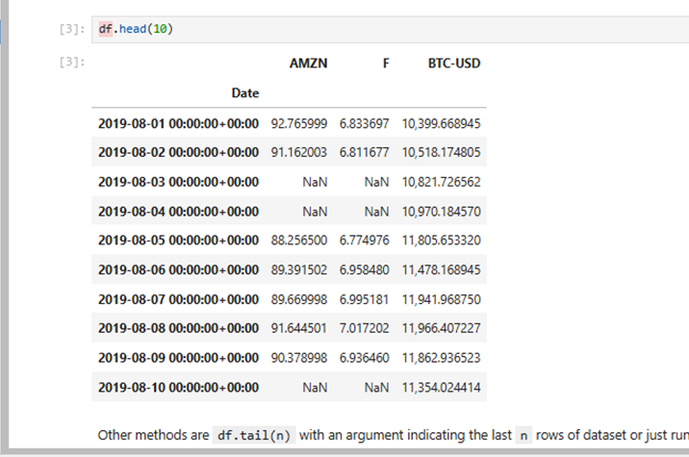The image size is (689, 457).
Task: Click AMZN value 90.378998
Action: pyautogui.click(x=299, y=358)
